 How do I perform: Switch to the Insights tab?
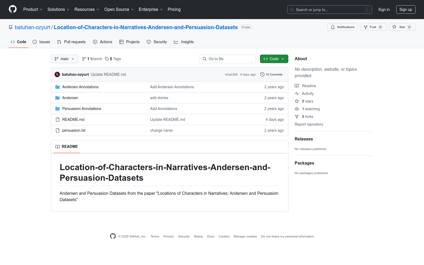pos(184,42)
